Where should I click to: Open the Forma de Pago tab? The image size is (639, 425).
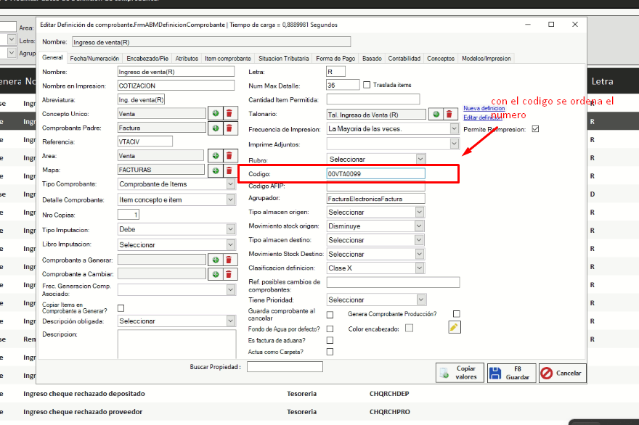point(335,58)
